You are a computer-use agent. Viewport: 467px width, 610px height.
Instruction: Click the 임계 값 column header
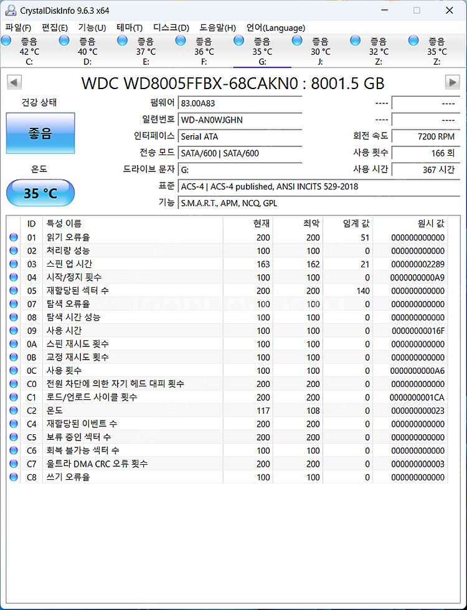pos(347,223)
